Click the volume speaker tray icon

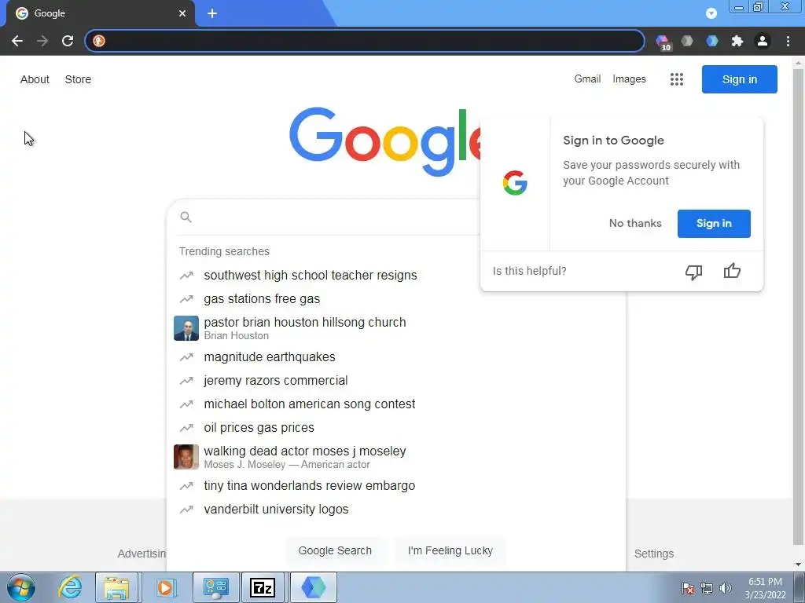pos(726,588)
